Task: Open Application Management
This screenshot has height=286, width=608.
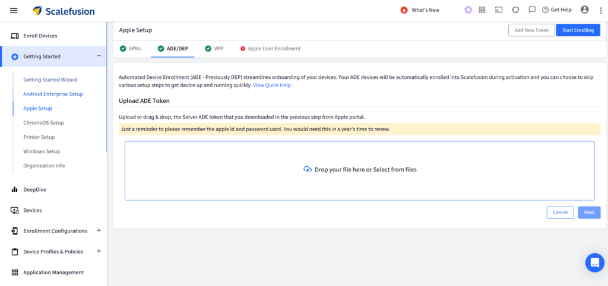Action: tap(53, 272)
